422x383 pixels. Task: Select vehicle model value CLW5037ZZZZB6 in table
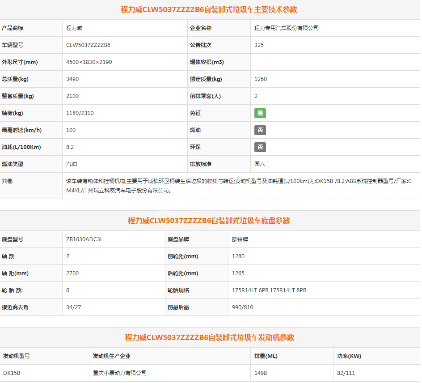pos(88,45)
